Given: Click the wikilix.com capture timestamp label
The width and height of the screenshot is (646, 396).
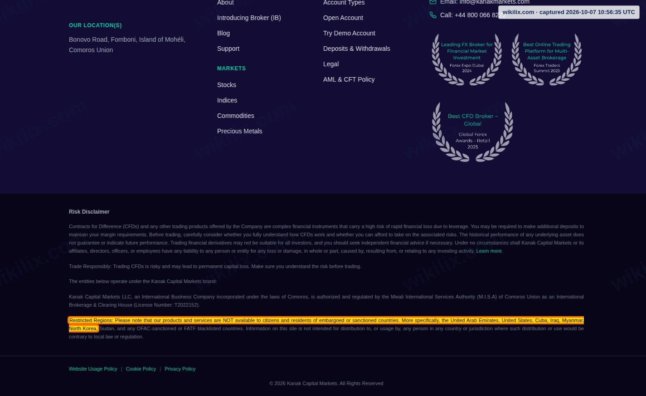Looking at the screenshot, I should click(x=568, y=12).
